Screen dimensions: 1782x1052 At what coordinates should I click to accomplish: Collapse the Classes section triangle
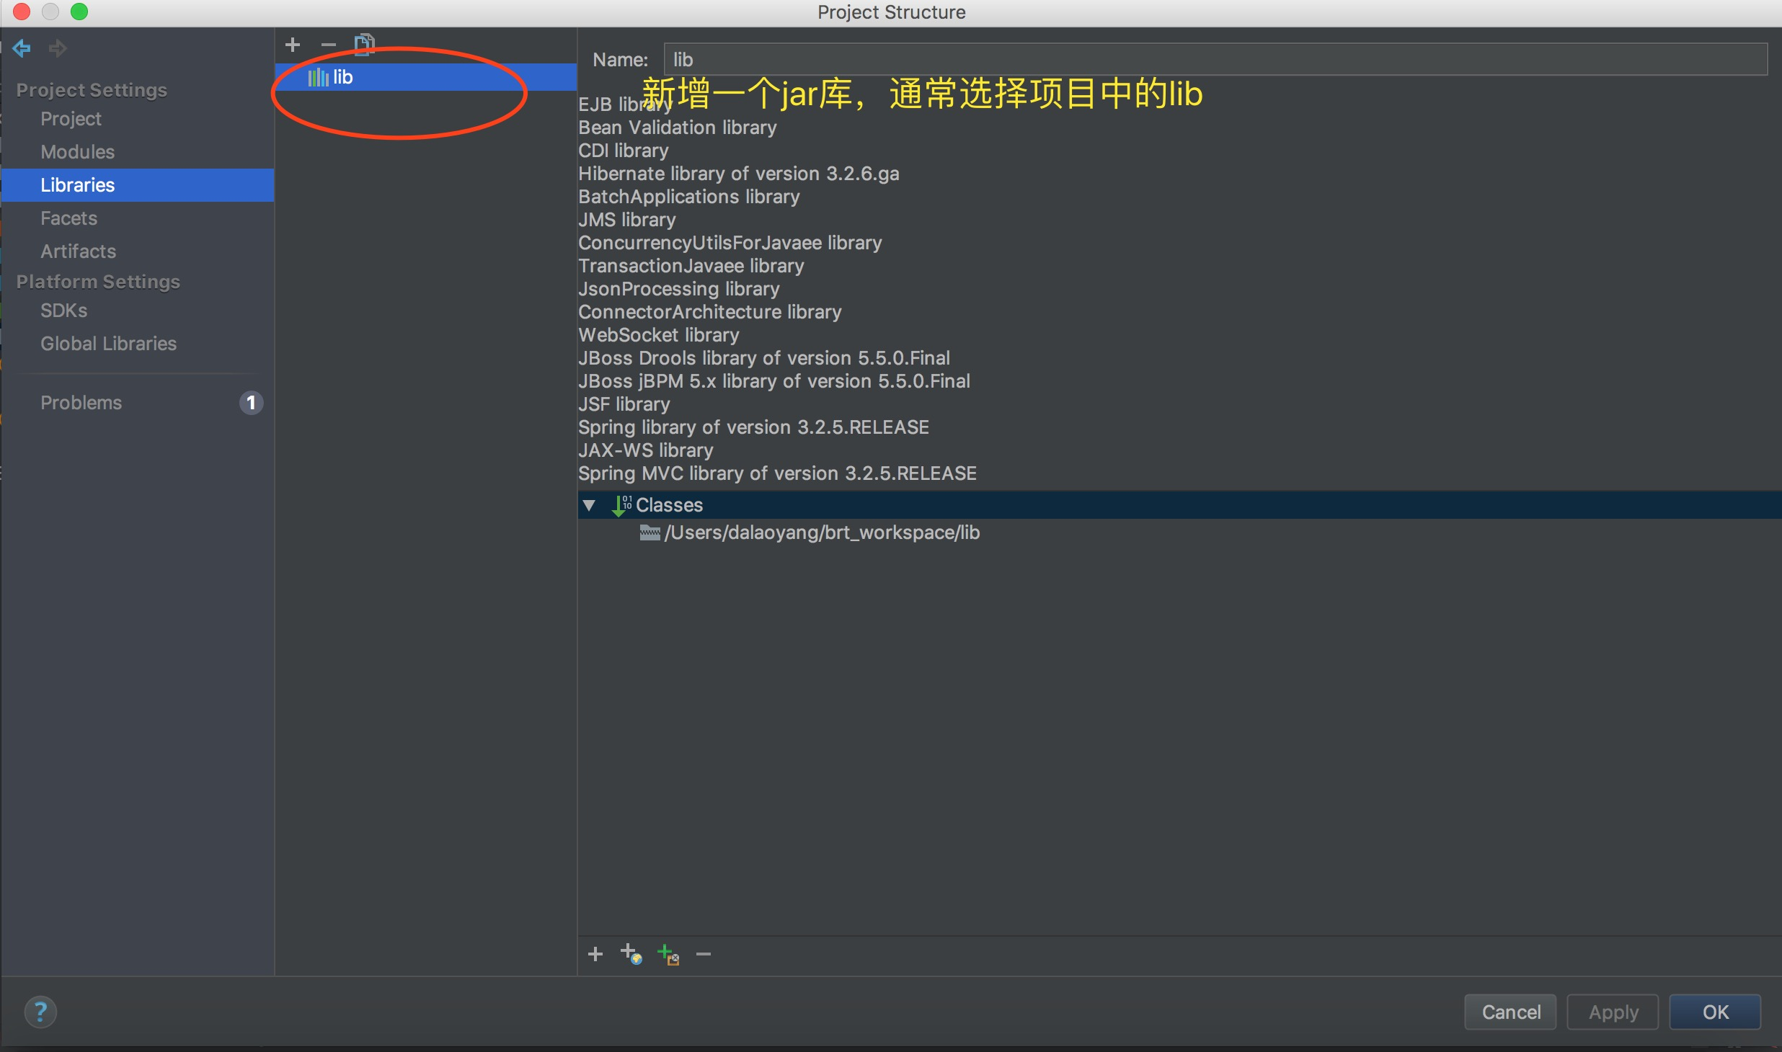tap(590, 504)
